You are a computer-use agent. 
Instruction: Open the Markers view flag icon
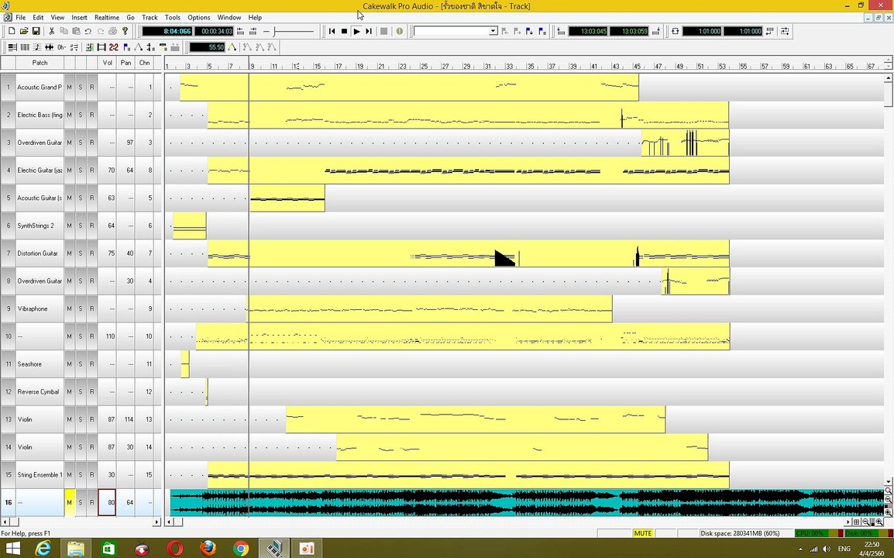(x=126, y=47)
